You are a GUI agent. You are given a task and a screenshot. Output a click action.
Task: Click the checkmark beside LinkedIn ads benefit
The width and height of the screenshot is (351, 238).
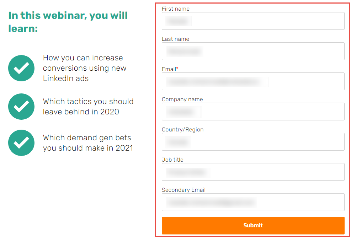(21, 68)
